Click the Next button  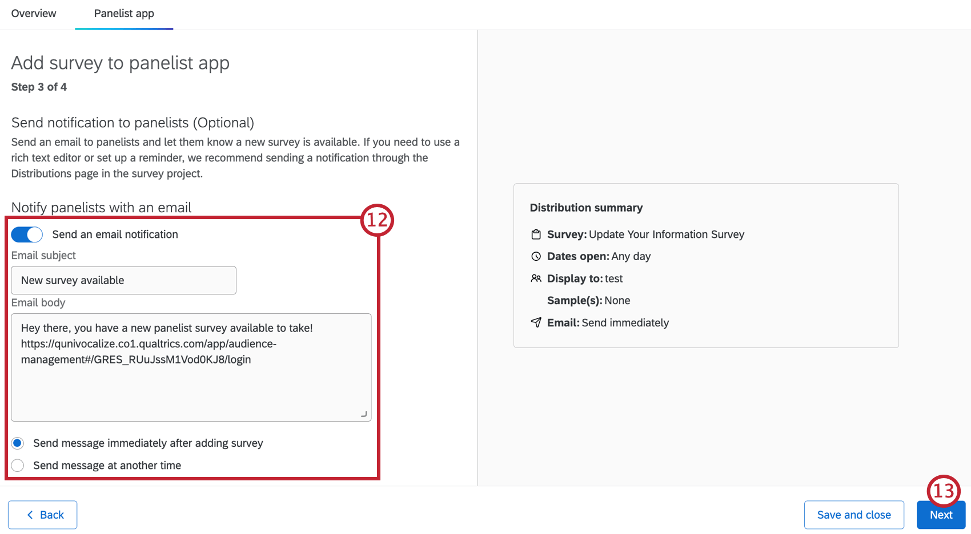tap(941, 515)
